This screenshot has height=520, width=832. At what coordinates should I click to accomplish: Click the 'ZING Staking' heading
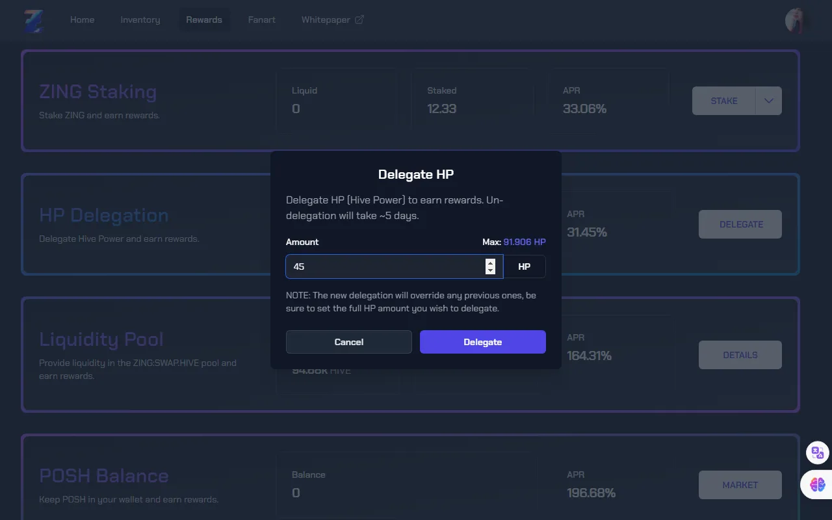click(x=97, y=92)
